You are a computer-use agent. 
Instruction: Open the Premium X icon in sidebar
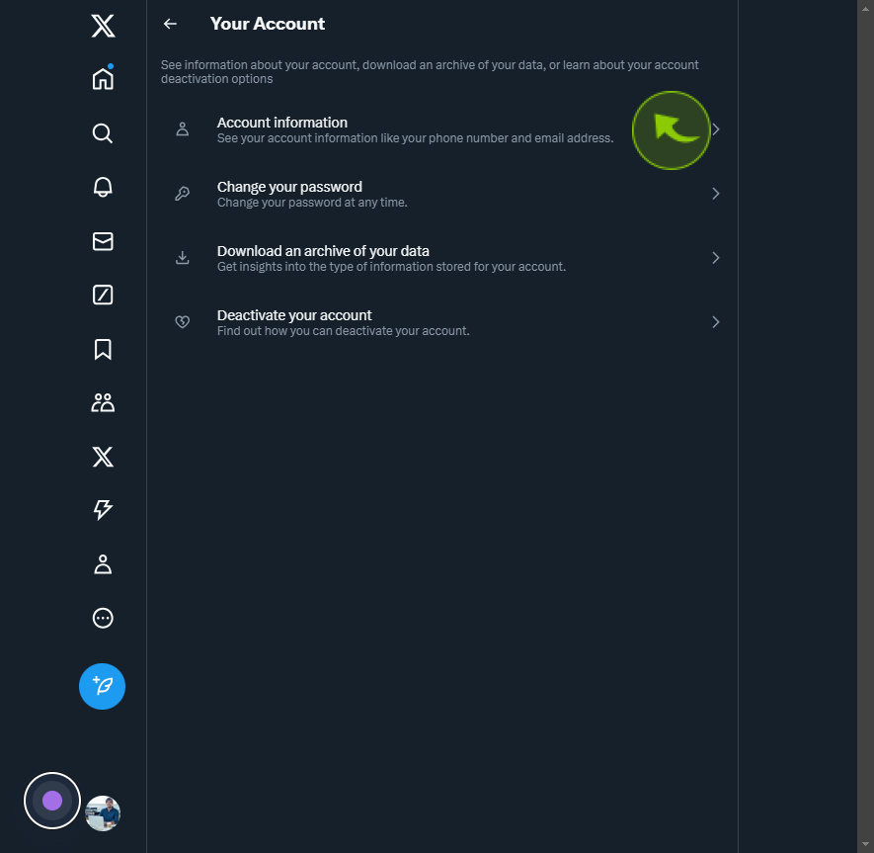pyautogui.click(x=103, y=457)
